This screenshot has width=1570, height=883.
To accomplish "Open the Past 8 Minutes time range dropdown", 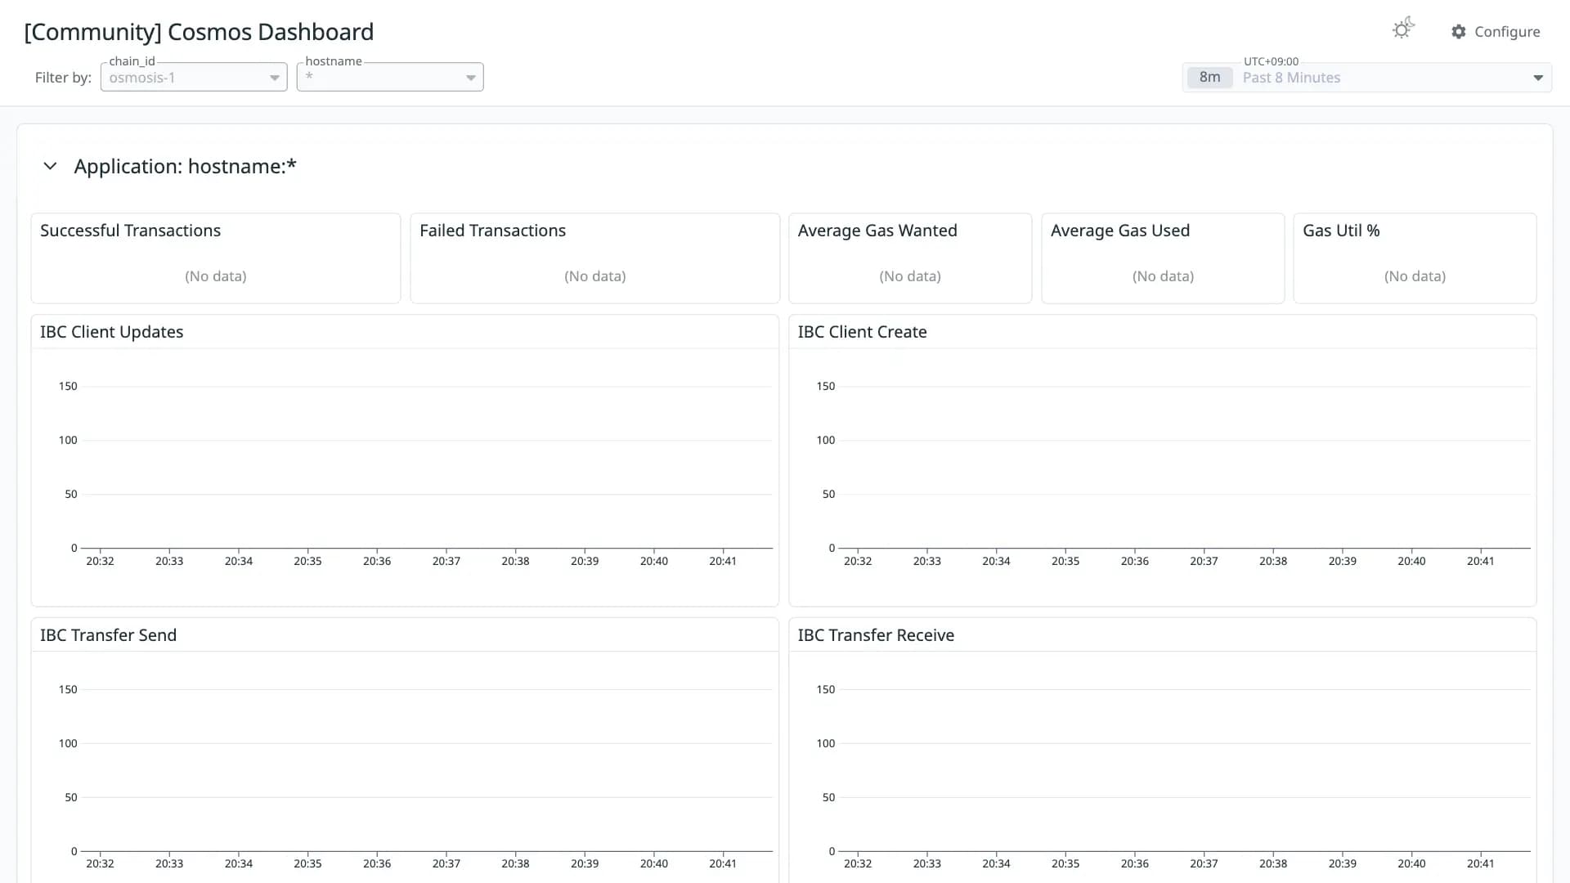I will click(1367, 78).
